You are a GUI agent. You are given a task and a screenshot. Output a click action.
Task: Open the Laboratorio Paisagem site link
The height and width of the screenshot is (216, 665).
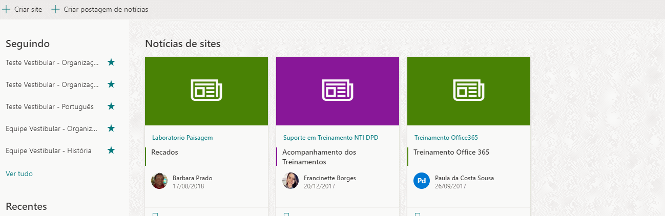tap(182, 138)
